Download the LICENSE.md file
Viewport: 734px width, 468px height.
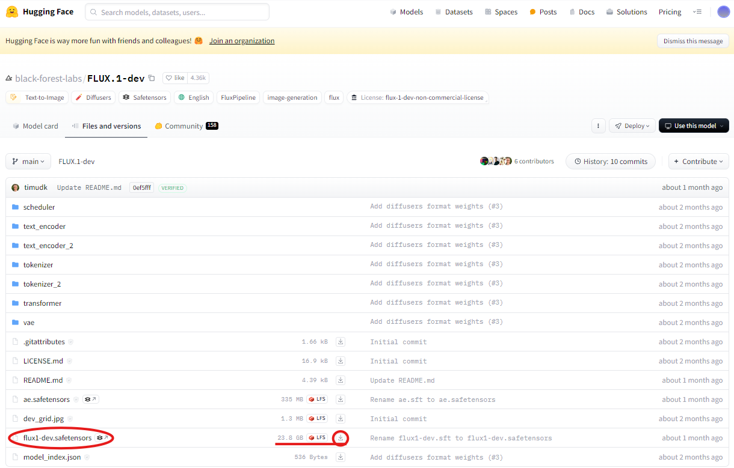341,361
